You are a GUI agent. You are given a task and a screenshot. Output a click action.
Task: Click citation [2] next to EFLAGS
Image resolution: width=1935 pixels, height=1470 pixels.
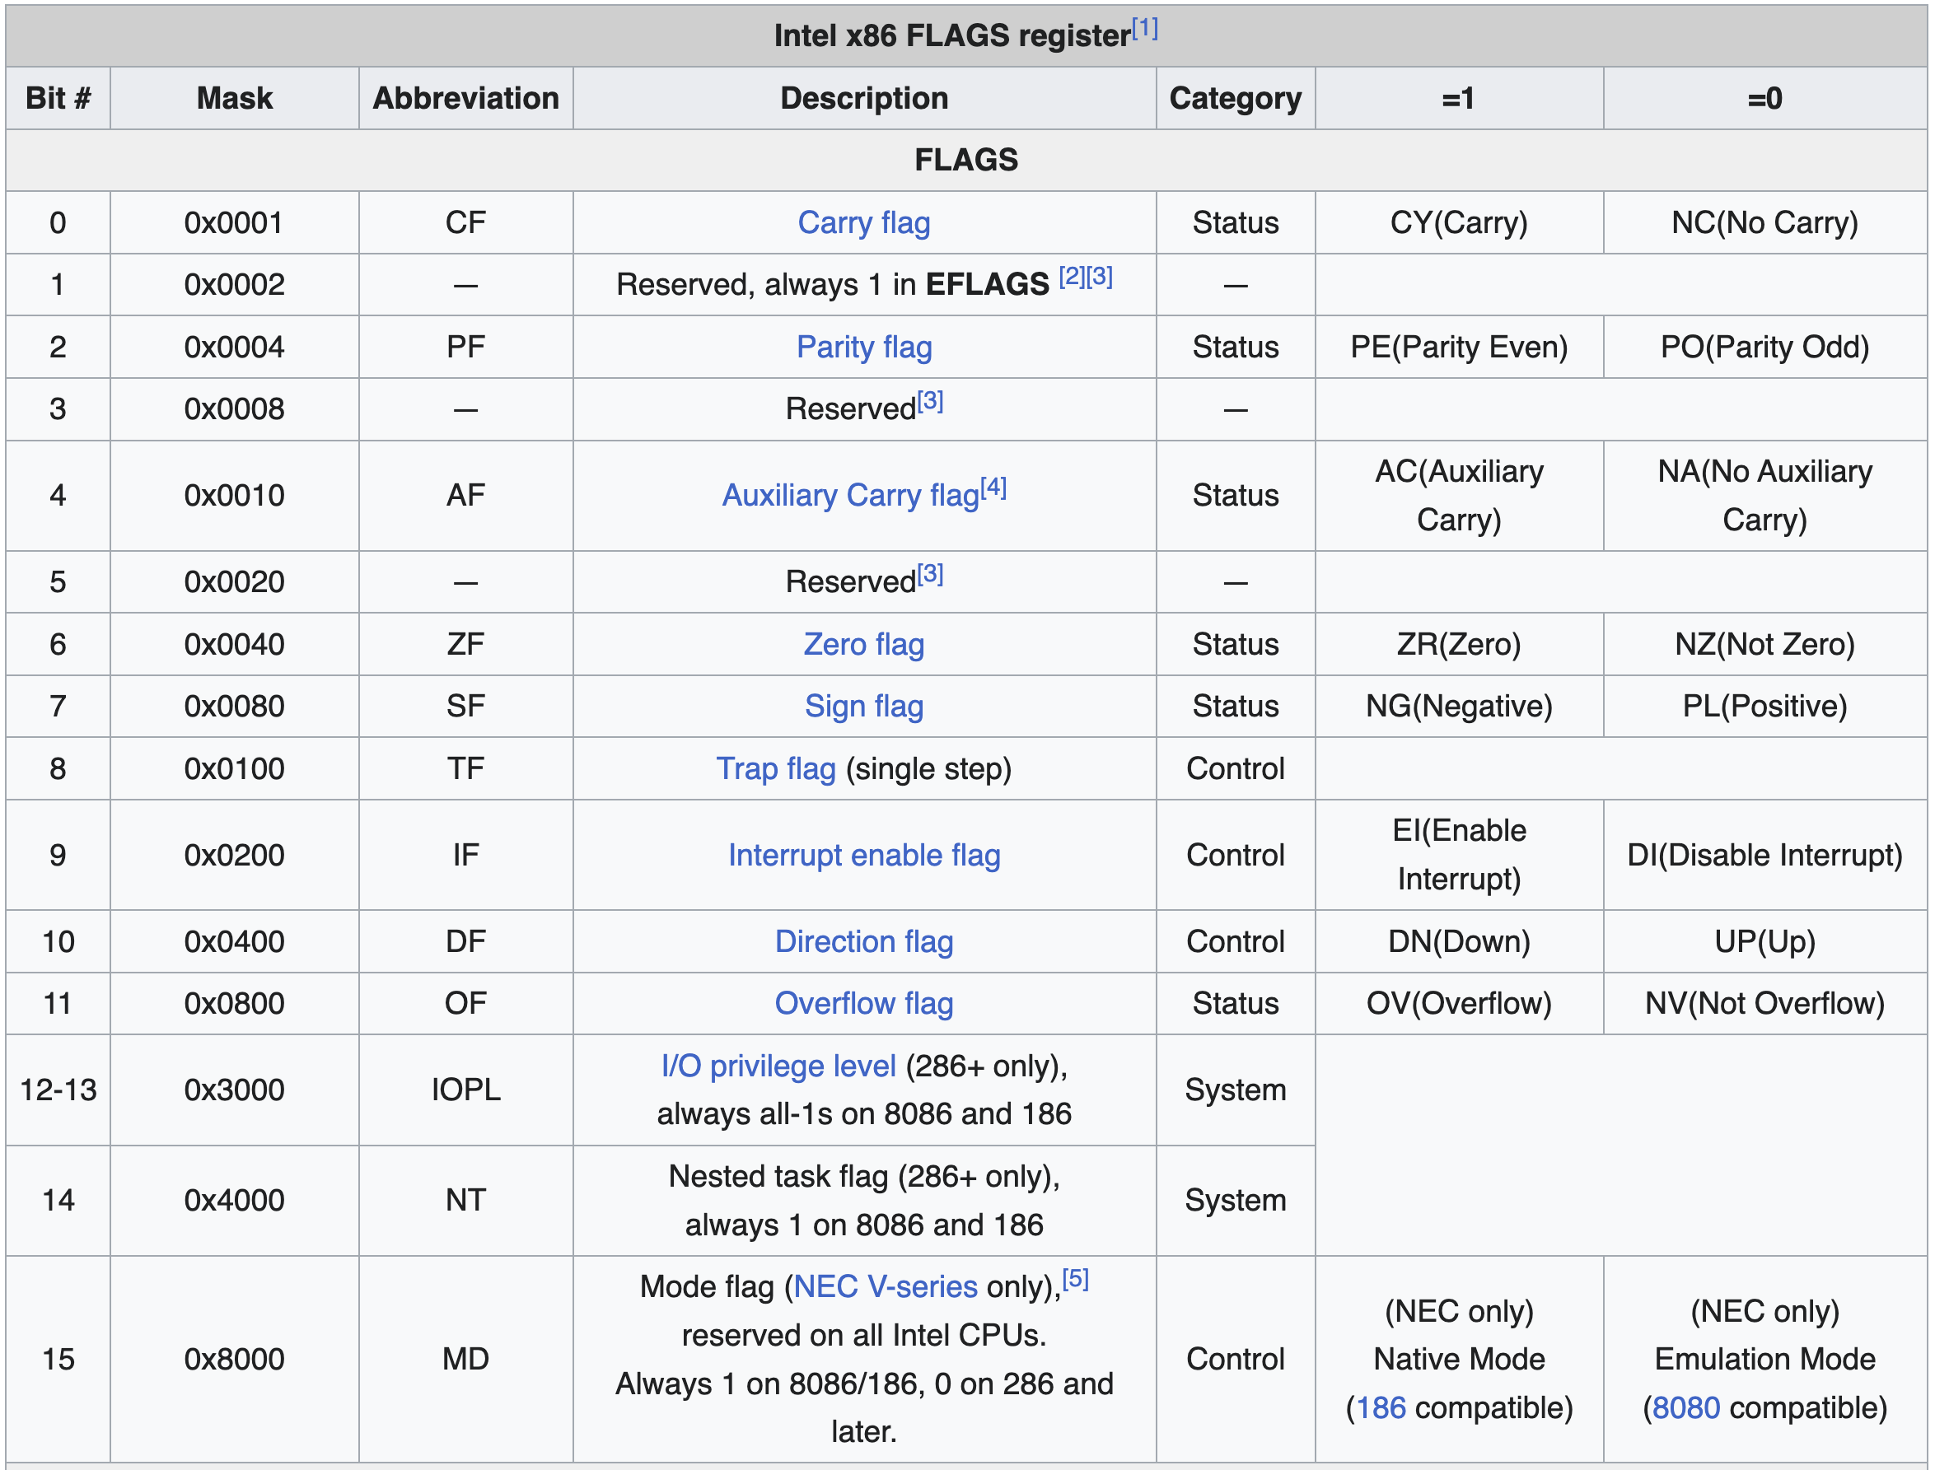tap(1071, 278)
